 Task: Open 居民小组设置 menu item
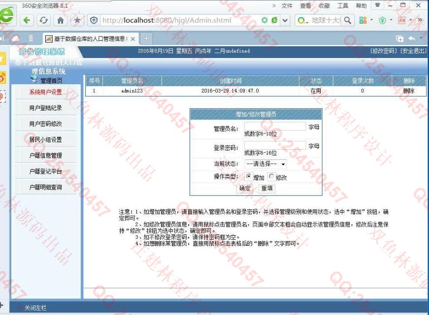[46, 140]
